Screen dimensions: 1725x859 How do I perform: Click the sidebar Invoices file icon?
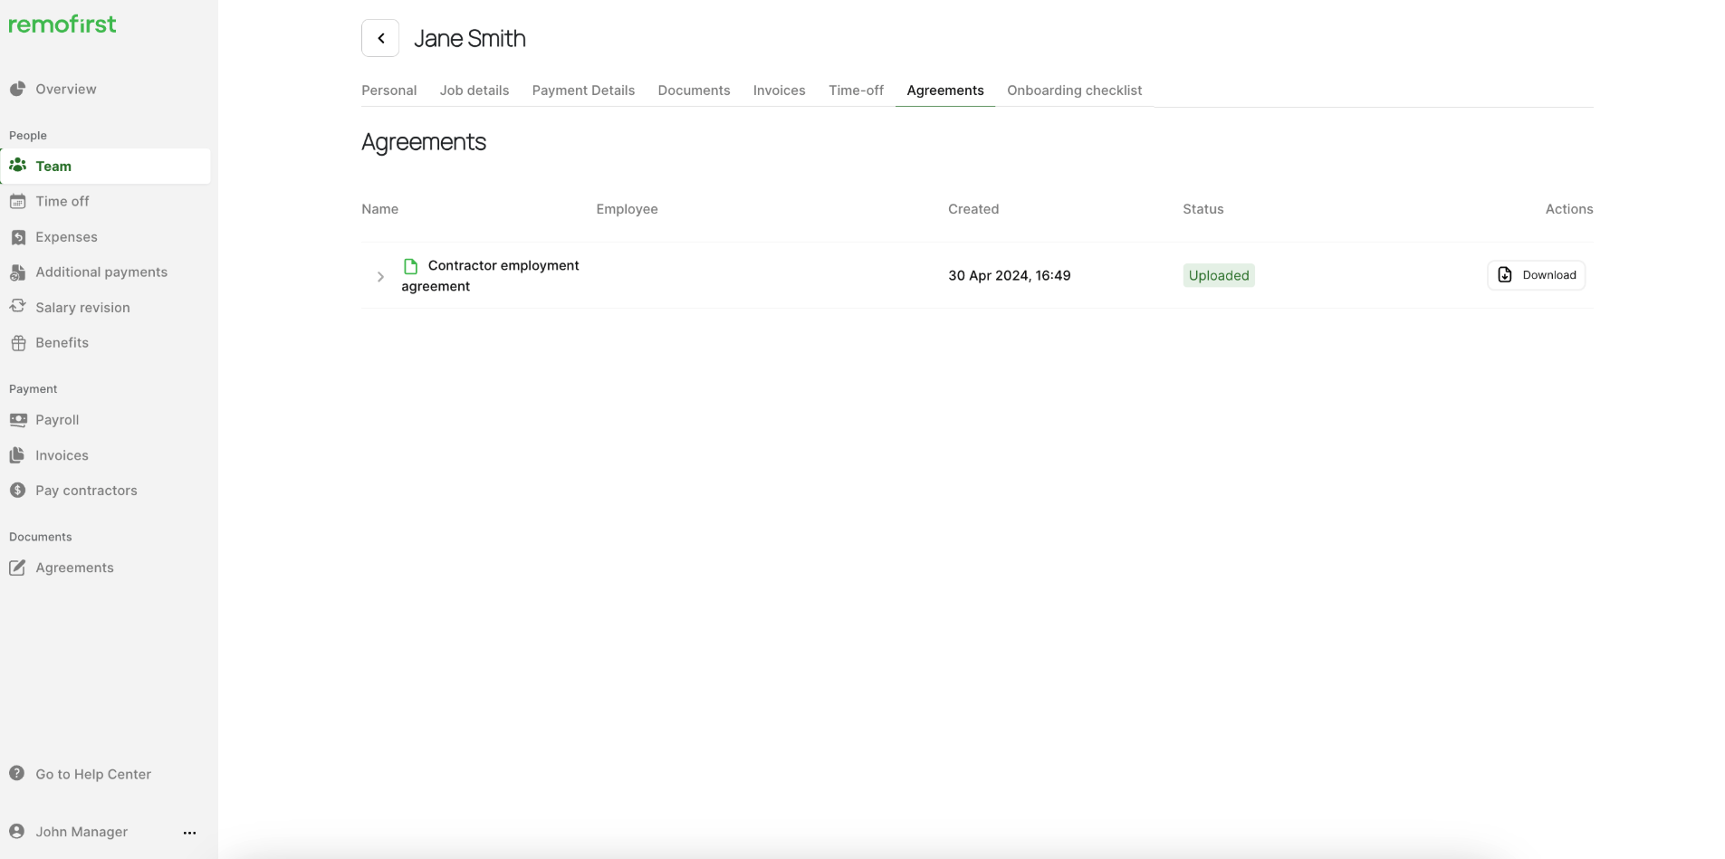tap(17, 455)
